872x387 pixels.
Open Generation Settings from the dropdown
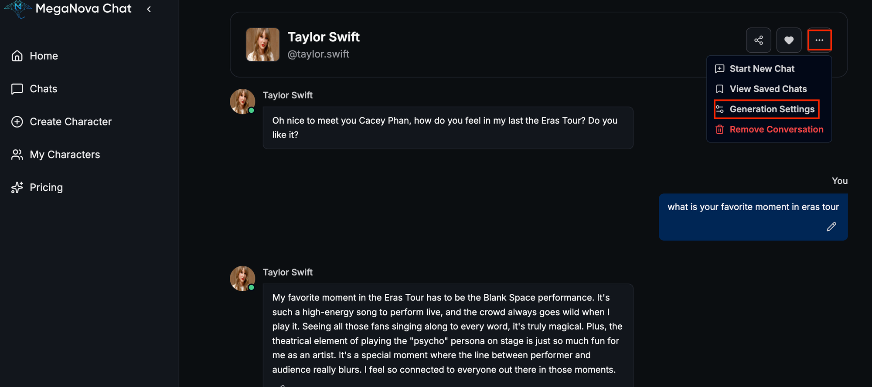772,109
